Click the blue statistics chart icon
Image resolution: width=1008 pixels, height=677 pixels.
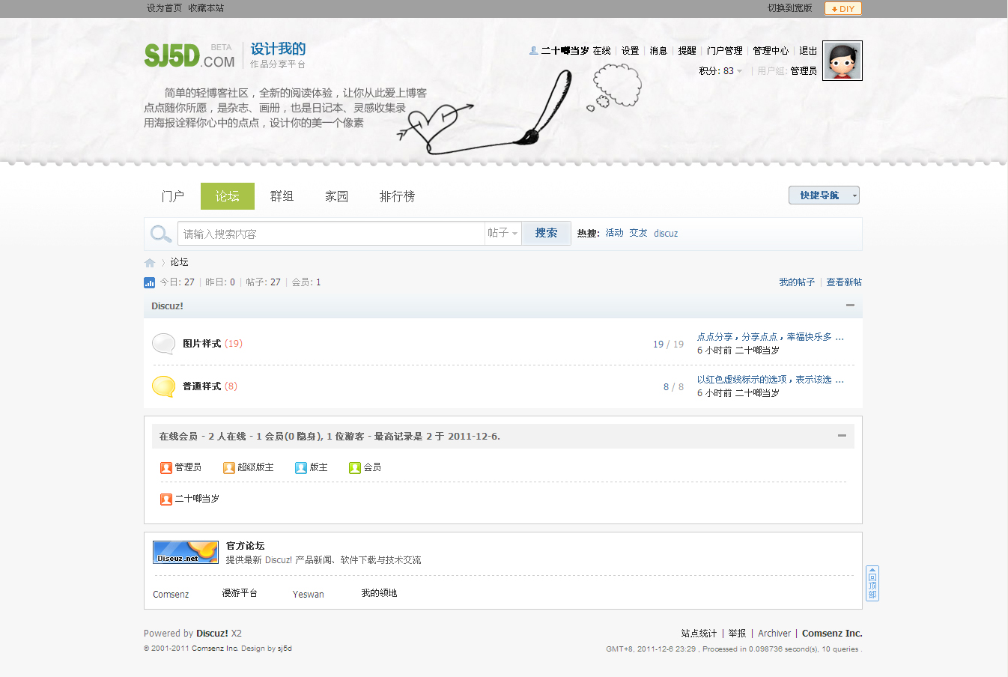point(149,282)
